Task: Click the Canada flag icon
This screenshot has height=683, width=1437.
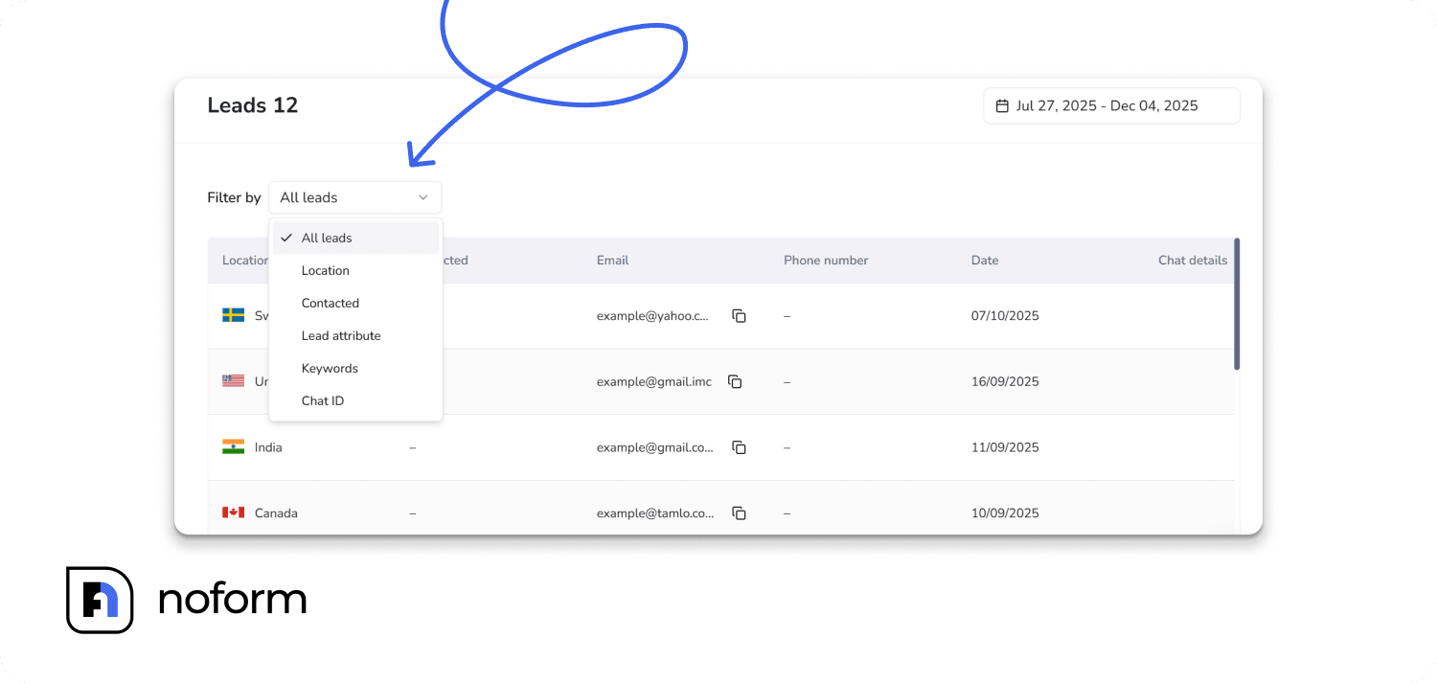Action: (x=233, y=512)
